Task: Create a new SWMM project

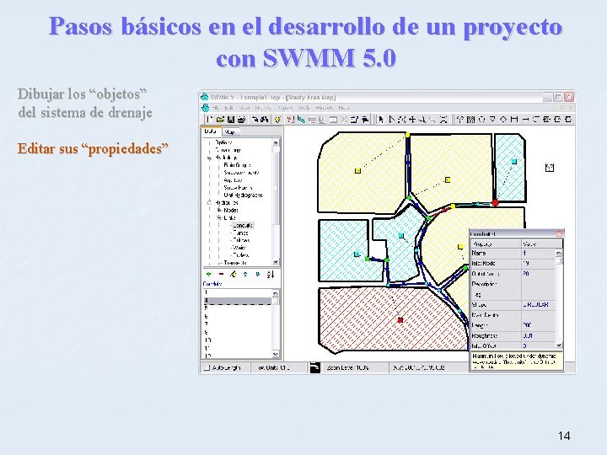Action: coord(209,119)
